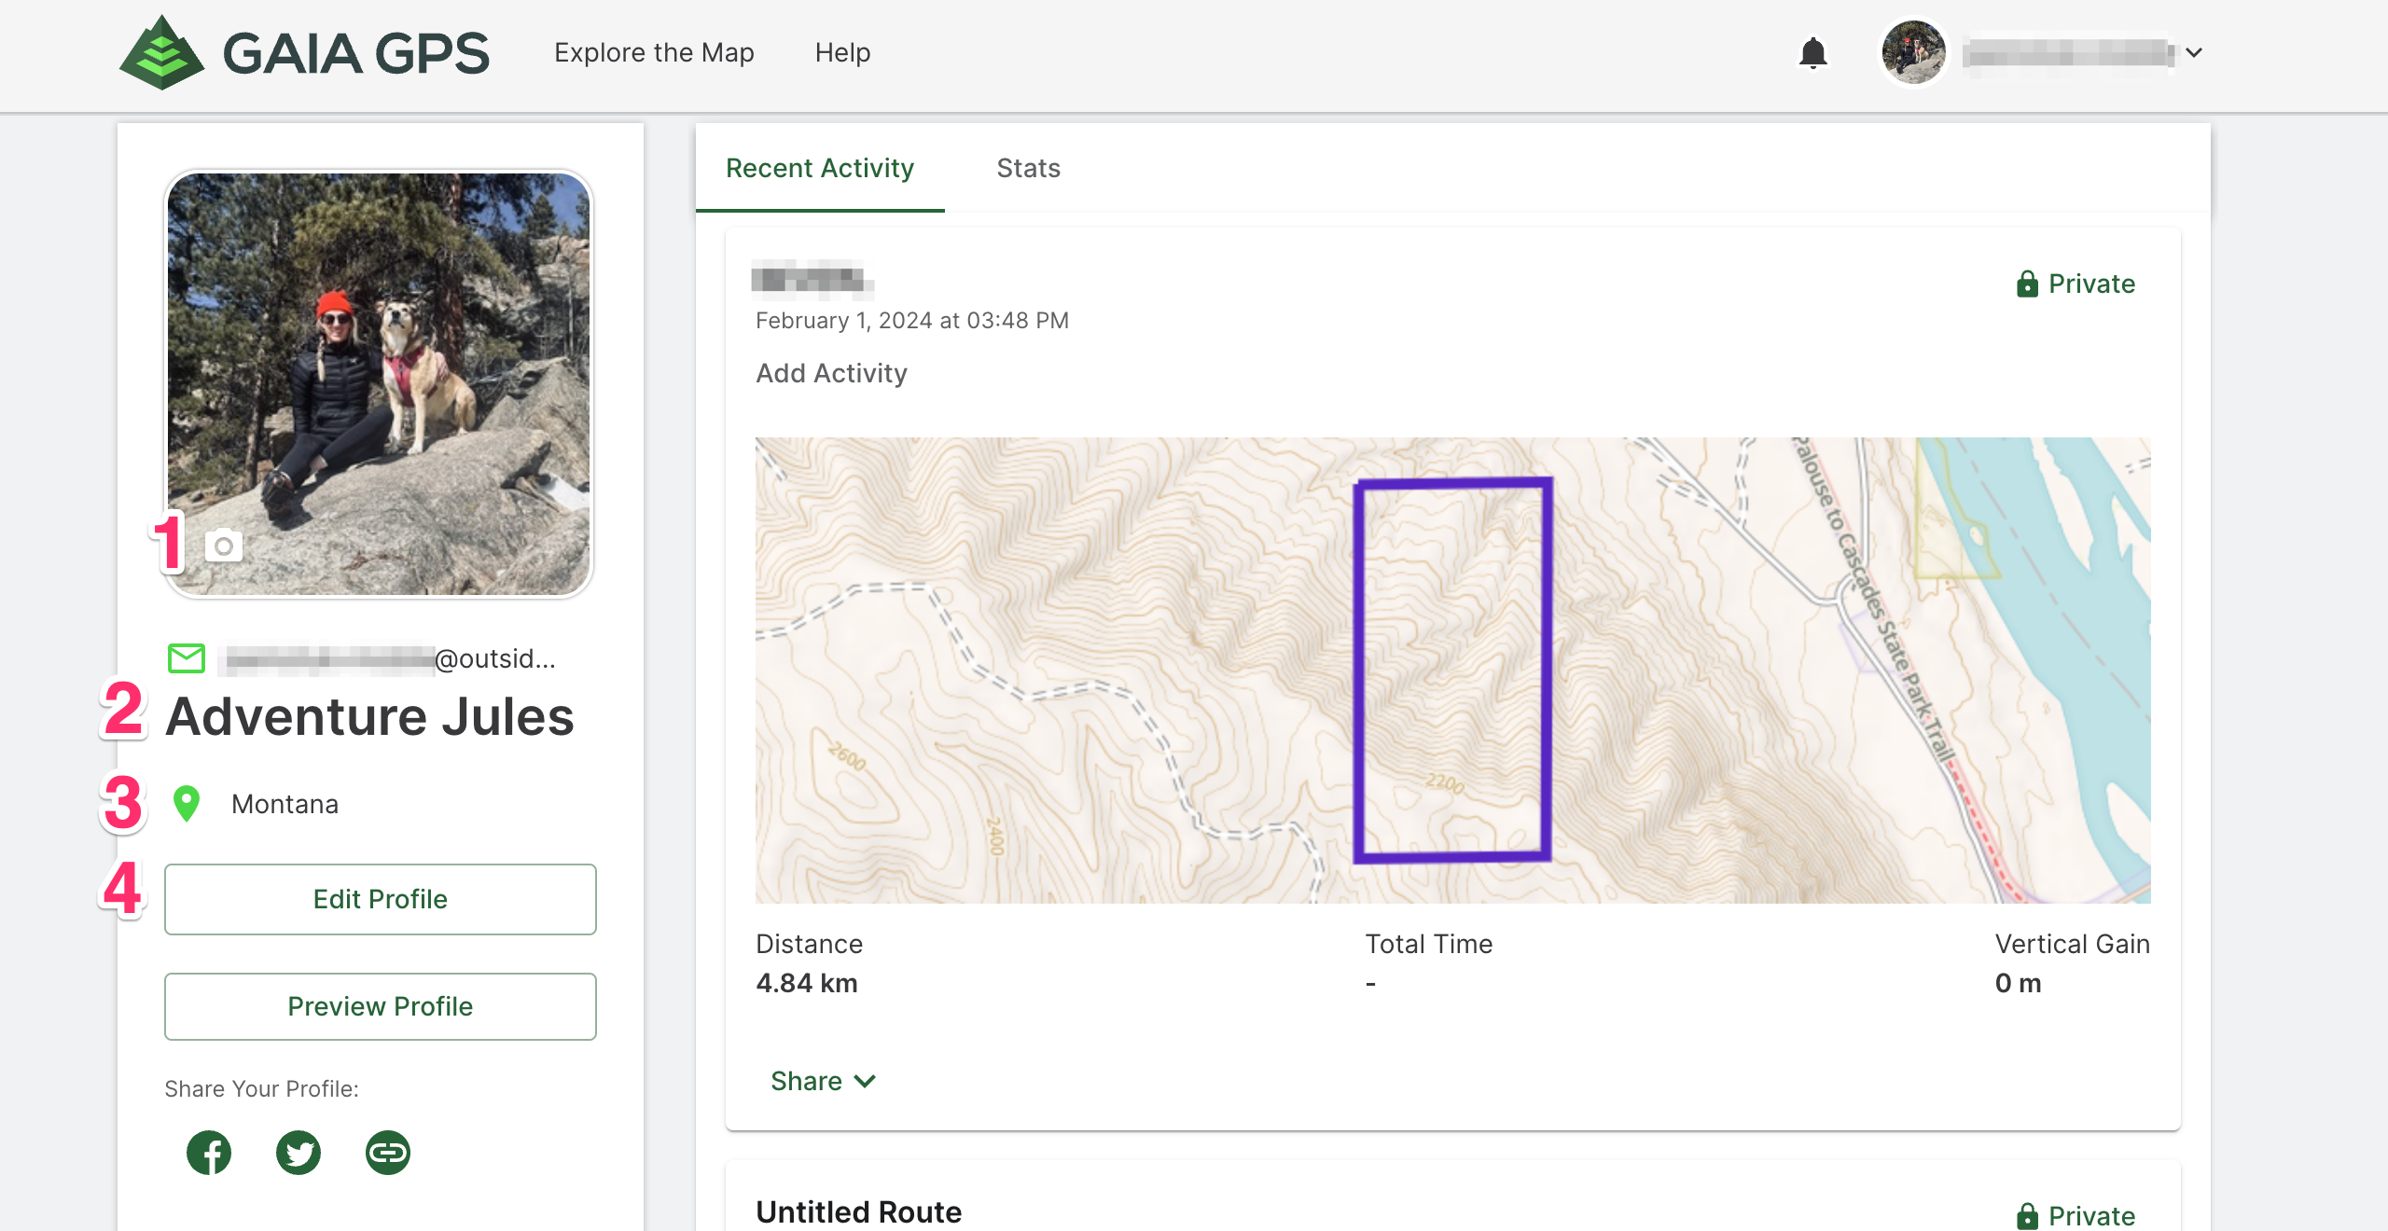Click the Edit Profile button
2388x1231 pixels.
(381, 899)
